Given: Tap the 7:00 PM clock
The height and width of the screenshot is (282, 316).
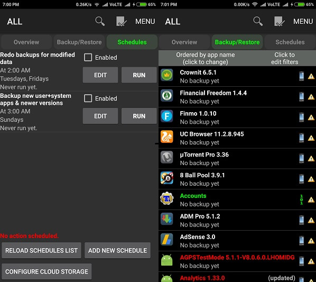Looking at the screenshot, I should [11, 4].
